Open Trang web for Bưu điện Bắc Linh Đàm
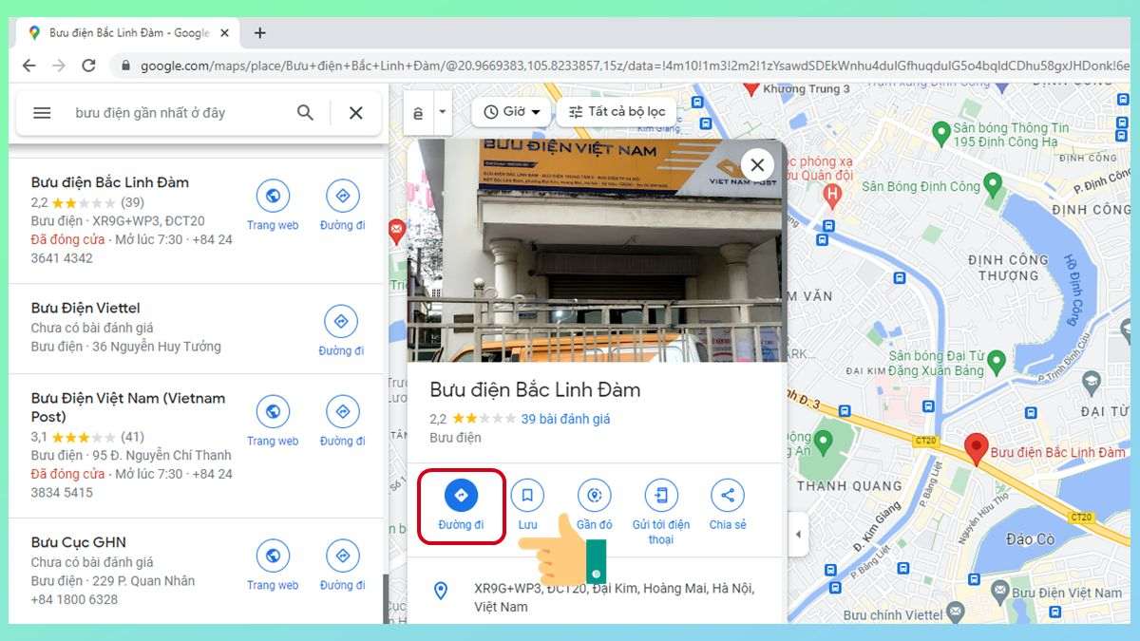1140x641 pixels. coord(273,197)
